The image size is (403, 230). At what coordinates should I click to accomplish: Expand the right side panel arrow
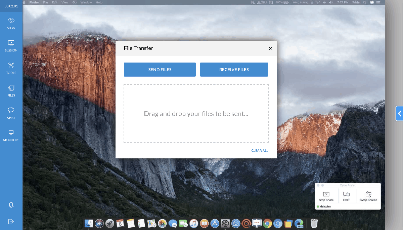click(x=399, y=114)
